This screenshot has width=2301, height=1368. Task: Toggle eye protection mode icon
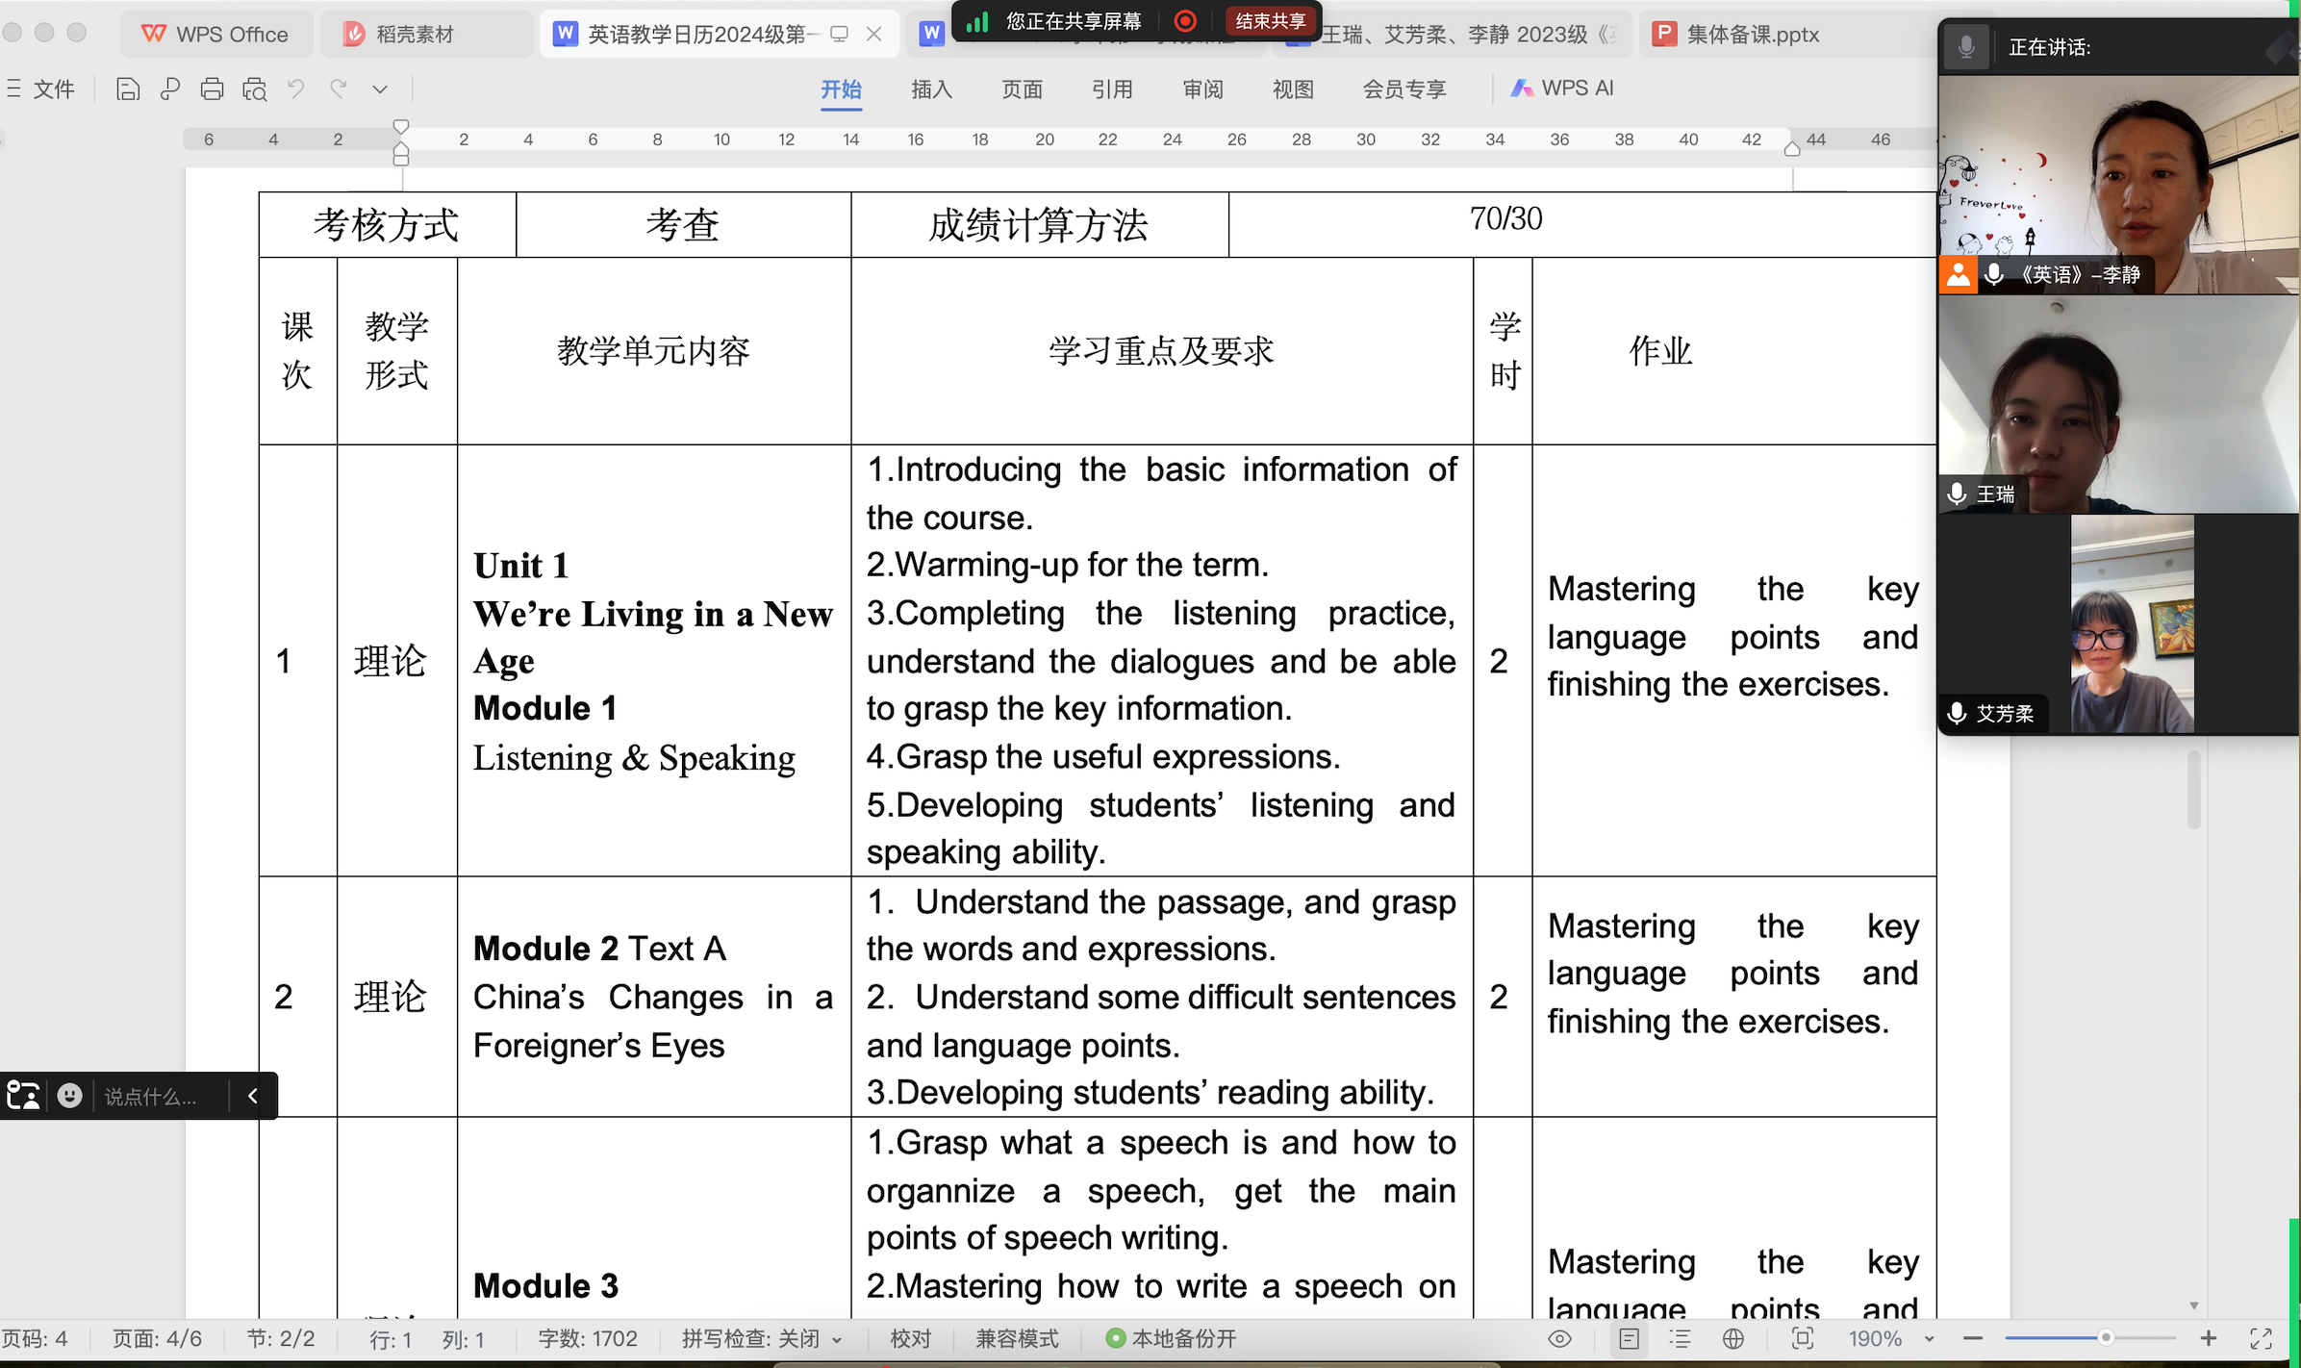click(1560, 1339)
